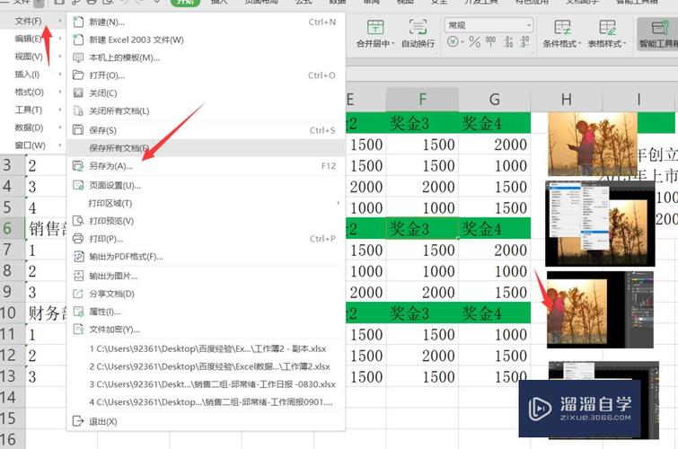Screen dimensions: 678x449
Task: Click the 属性(I) icon
Action: tap(78, 312)
